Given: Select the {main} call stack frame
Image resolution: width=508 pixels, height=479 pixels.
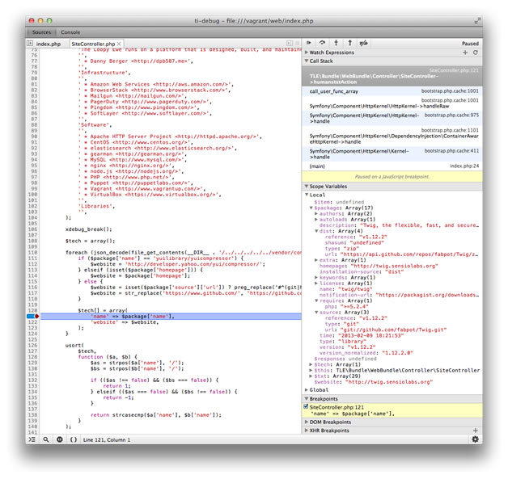Looking at the screenshot, I should tap(317, 166).
